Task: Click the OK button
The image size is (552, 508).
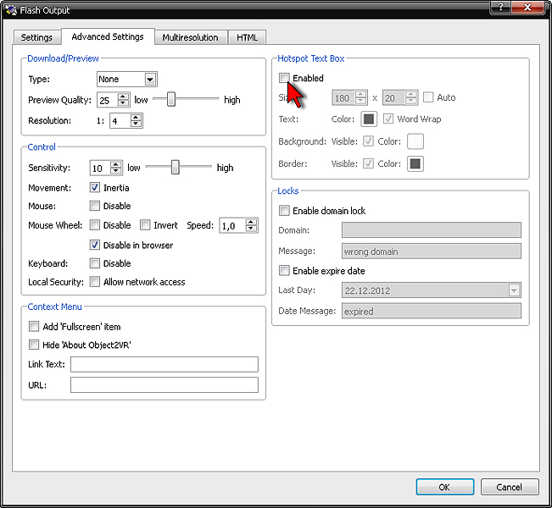Action: click(444, 487)
